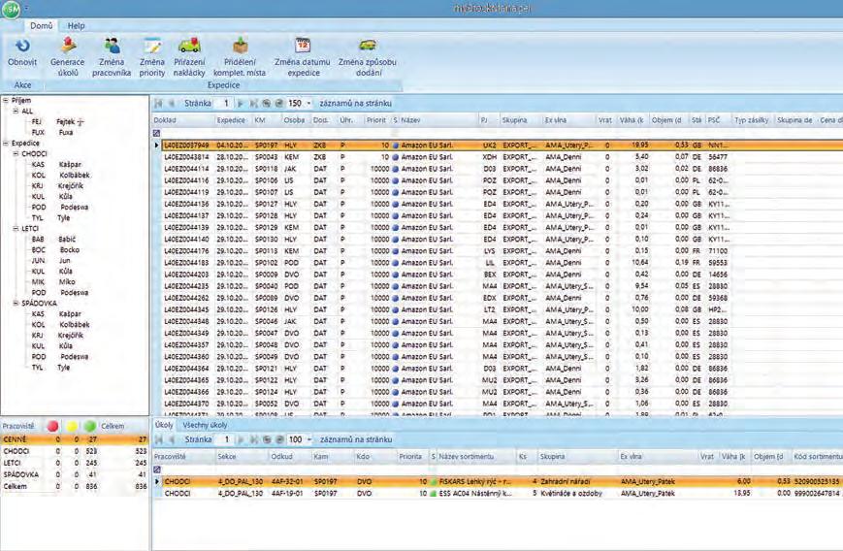The width and height of the screenshot is (843, 551).
Task: Open records per page dropdown showing 100
Action: coord(309,439)
